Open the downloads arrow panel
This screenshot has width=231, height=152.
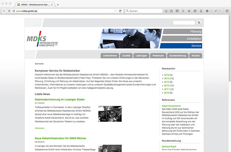tap(183, 11)
